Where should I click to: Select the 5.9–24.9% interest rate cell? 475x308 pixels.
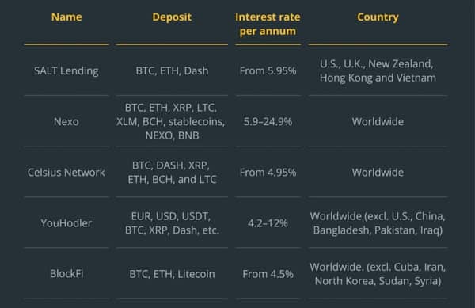pos(268,121)
